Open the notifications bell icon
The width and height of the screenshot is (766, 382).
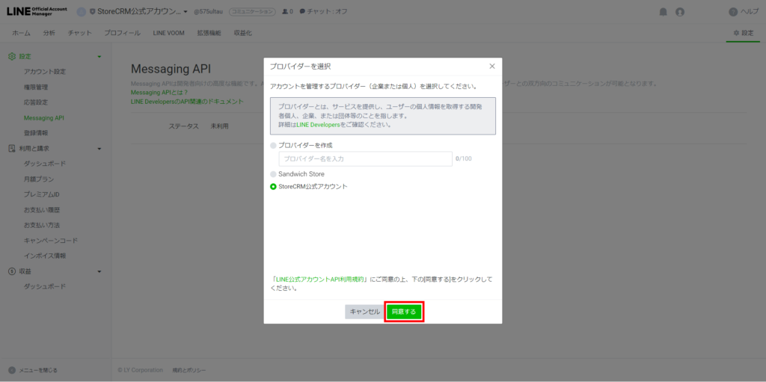pos(663,12)
